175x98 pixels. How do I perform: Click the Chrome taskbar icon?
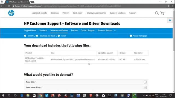[x=40, y=96]
